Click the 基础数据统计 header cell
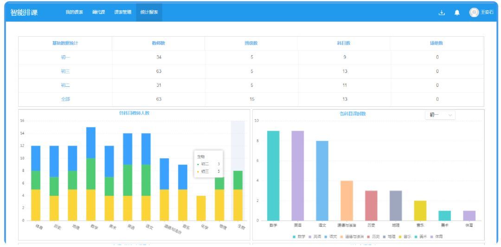Image resolution: width=501 pixels, height=247 pixels. point(65,43)
